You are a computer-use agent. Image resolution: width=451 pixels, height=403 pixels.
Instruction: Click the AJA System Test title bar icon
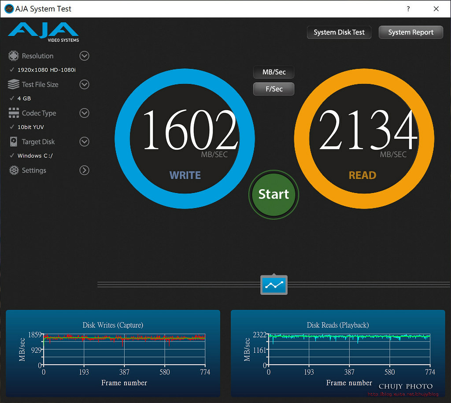pyautogui.click(x=9, y=9)
